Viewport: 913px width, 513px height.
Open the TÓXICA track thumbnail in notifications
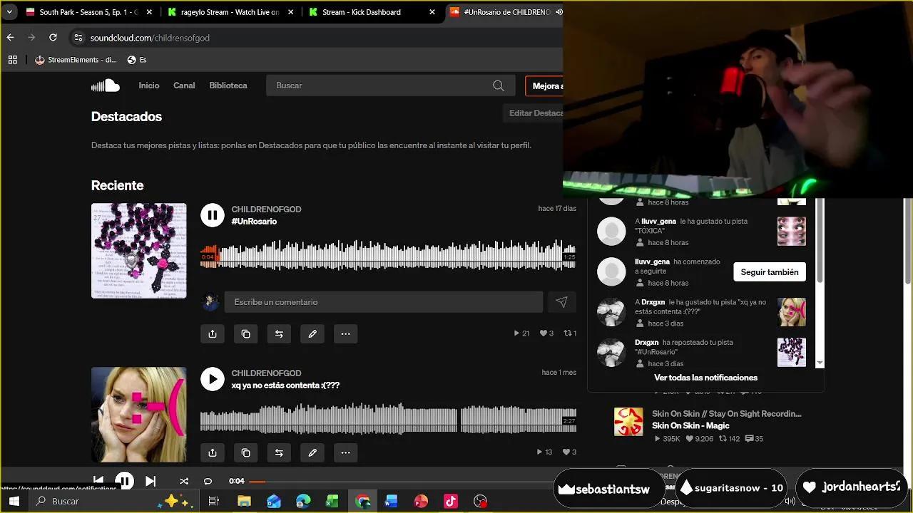[x=792, y=232]
